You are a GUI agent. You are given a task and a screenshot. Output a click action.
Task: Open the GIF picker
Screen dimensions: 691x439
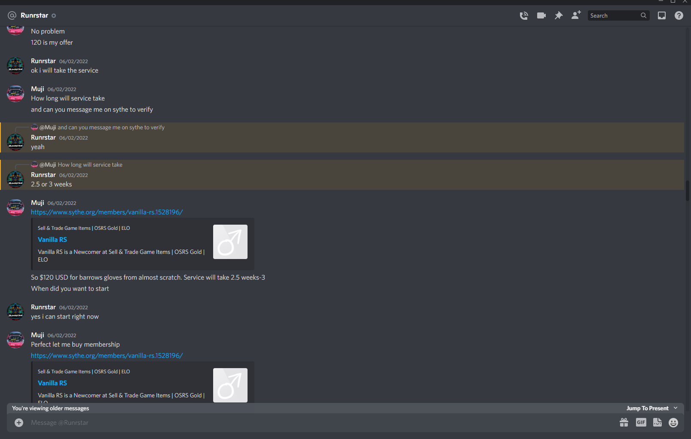tap(641, 423)
